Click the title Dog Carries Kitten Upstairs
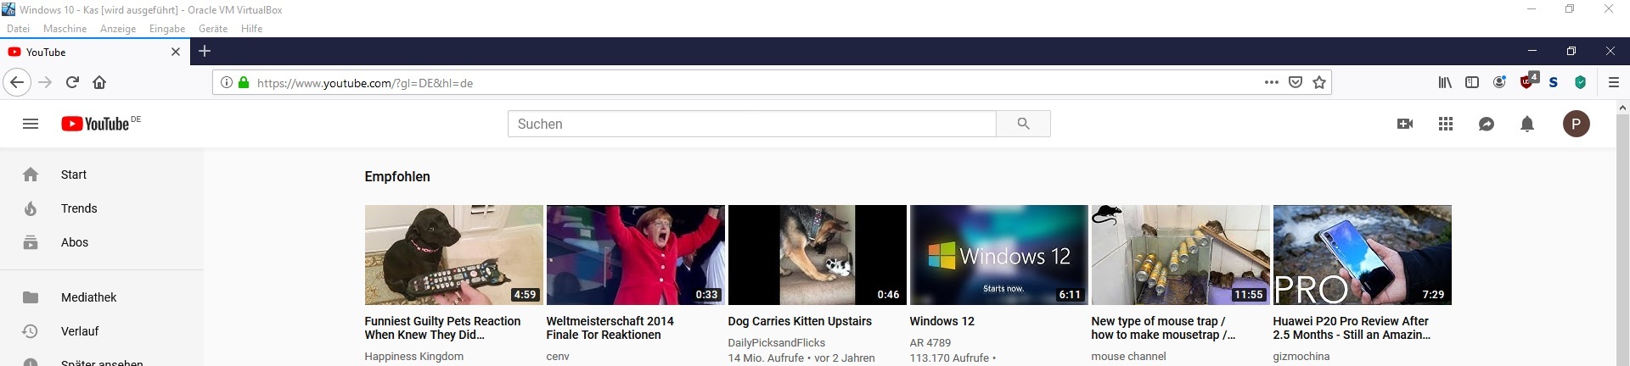The image size is (1630, 366). tap(800, 321)
